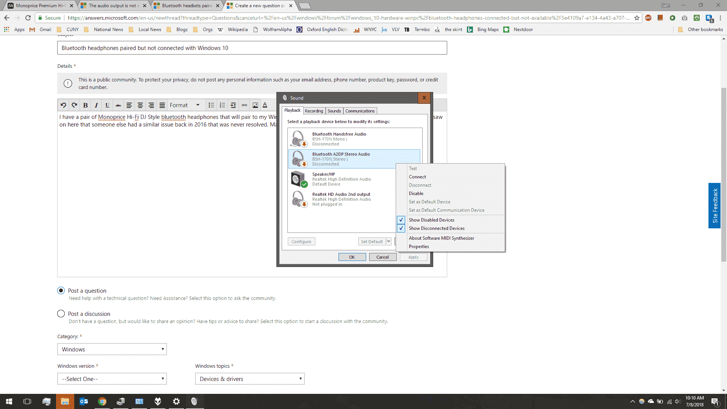This screenshot has height=409, width=727.
Task: Insert a hyperlink in the editor
Action: point(244,105)
